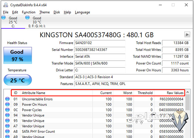Close the CrystalDiskInfo window
194x138 pixels.
point(186,5)
